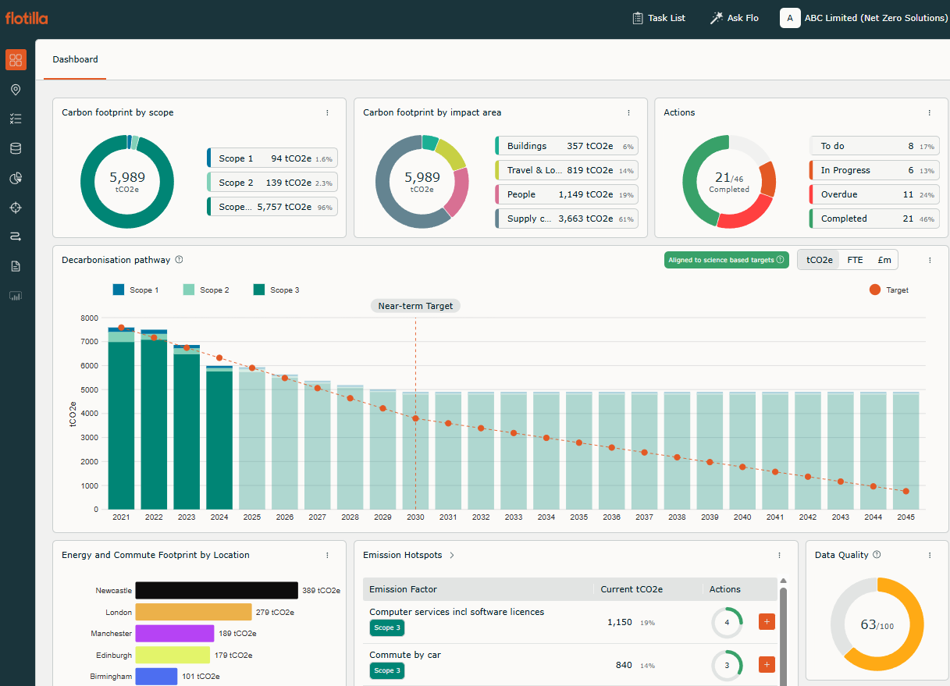The image size is (950, 686).
Task: Open the crosshair target icon in sidebar
Action: pos(16,208)
